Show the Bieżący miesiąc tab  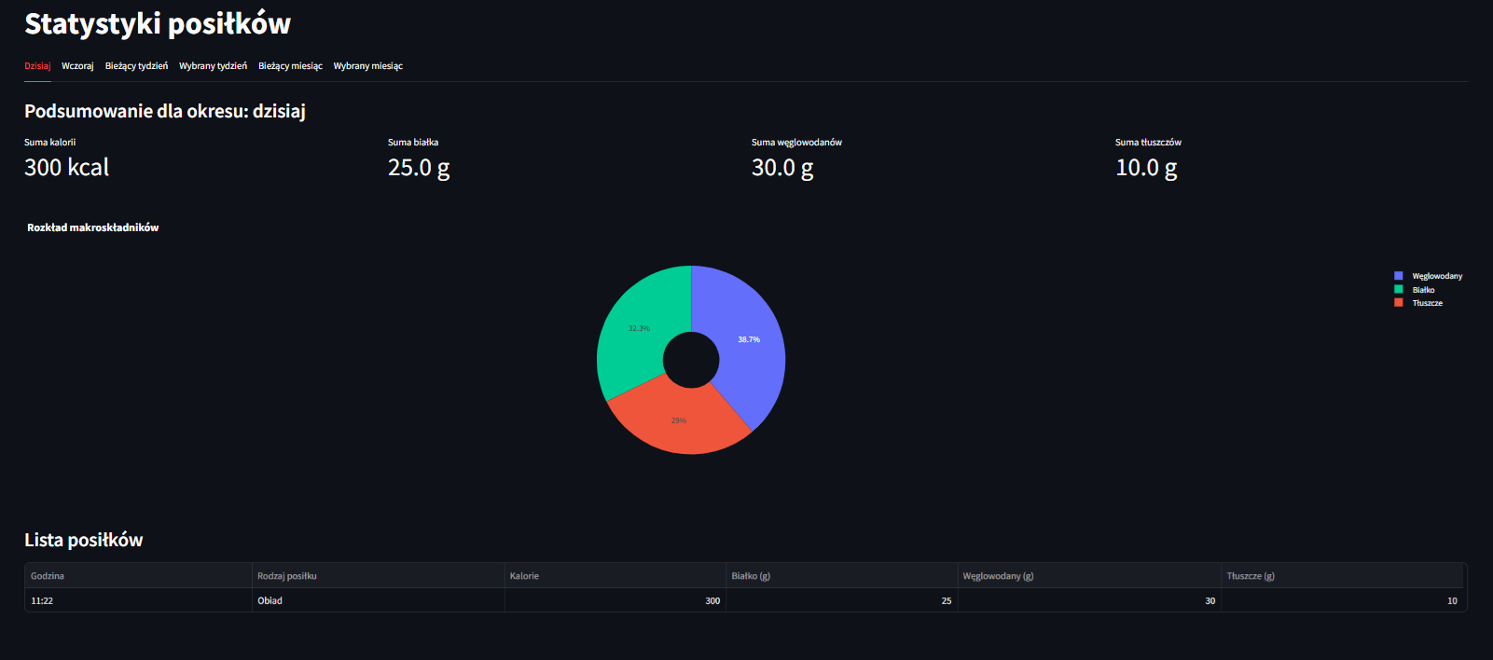(290, 66)
